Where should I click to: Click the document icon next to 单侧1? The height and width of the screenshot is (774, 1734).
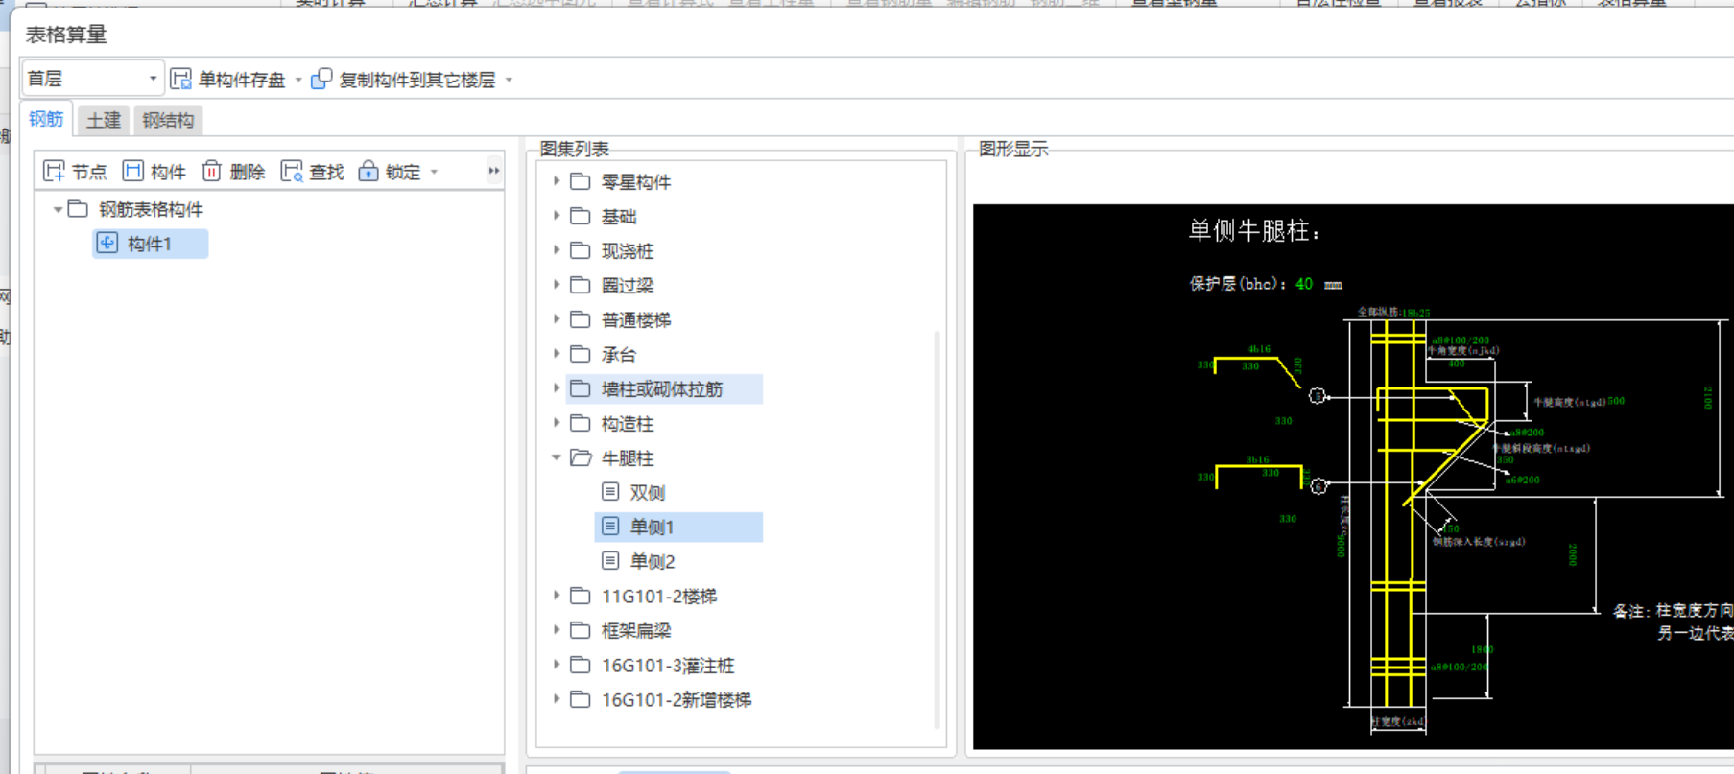(x=610, y=527)
